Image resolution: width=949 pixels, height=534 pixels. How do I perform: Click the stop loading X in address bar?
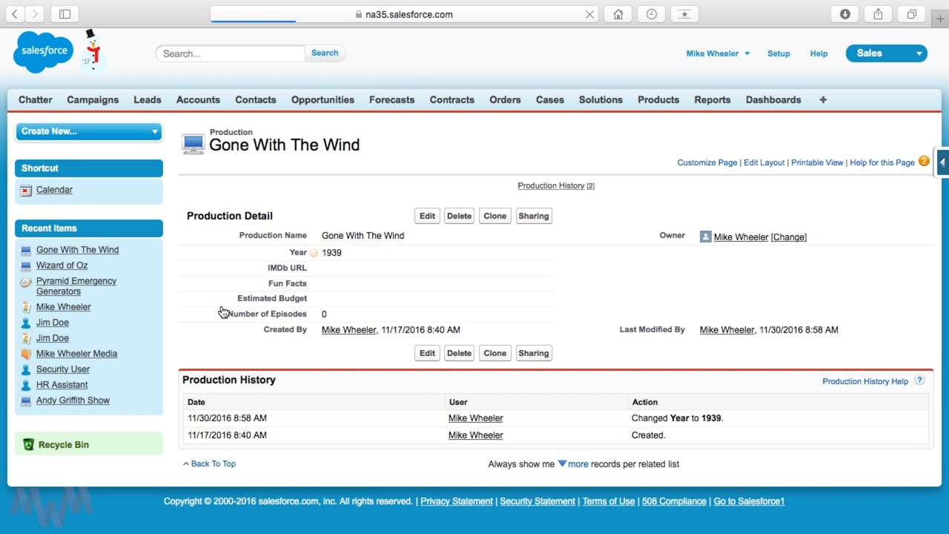[589, 14]
